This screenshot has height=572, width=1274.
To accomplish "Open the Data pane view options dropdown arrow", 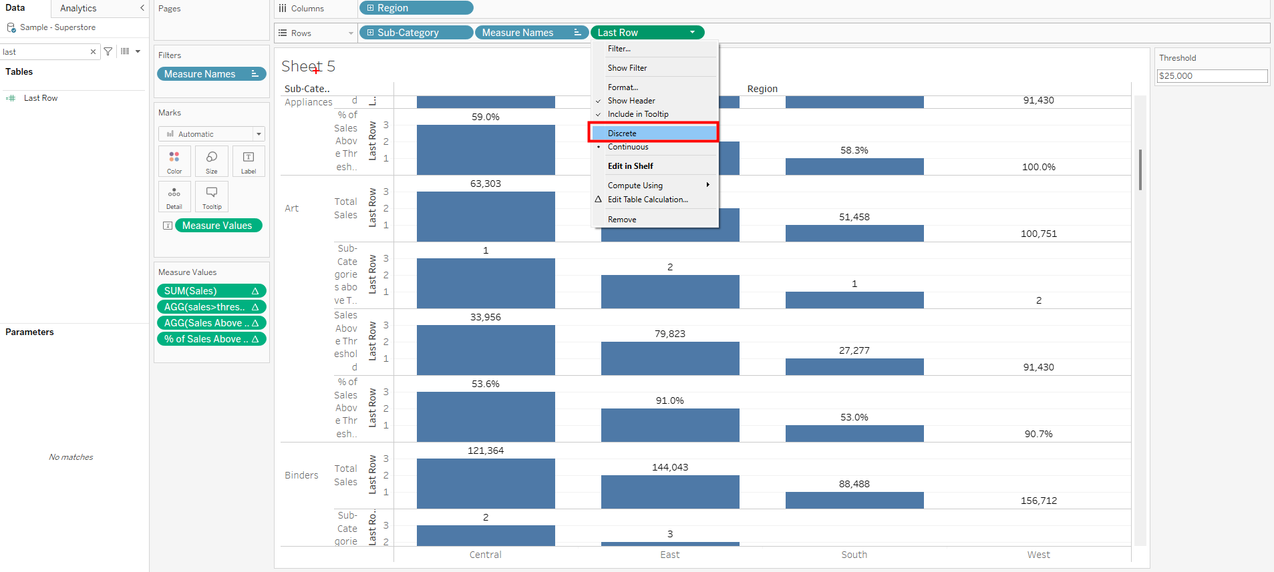I will point(138,51).
